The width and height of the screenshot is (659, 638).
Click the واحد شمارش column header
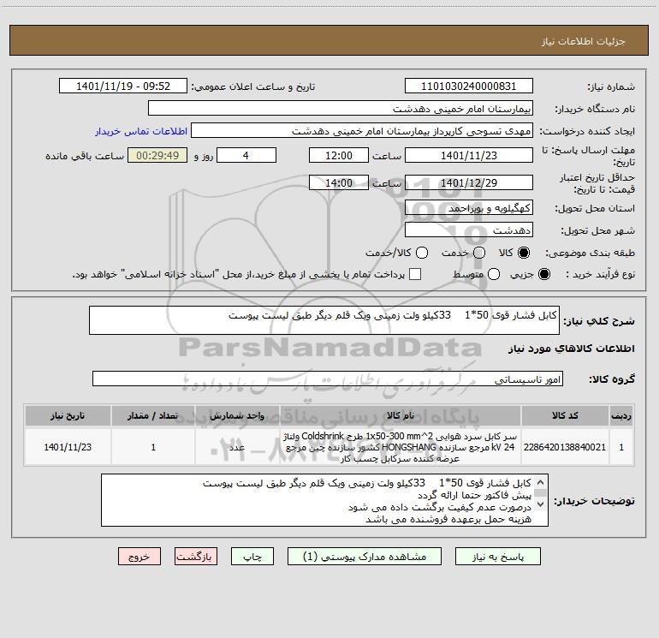(237, 416)
